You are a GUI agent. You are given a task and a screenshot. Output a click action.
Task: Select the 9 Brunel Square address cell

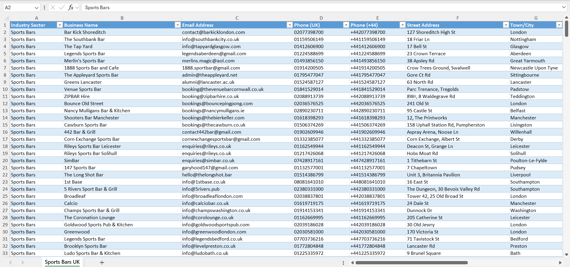point(457,253)
